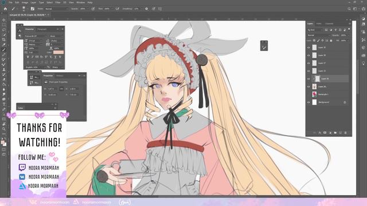Open smoothing options gear

pyautogui.click(x=147, y=9)
